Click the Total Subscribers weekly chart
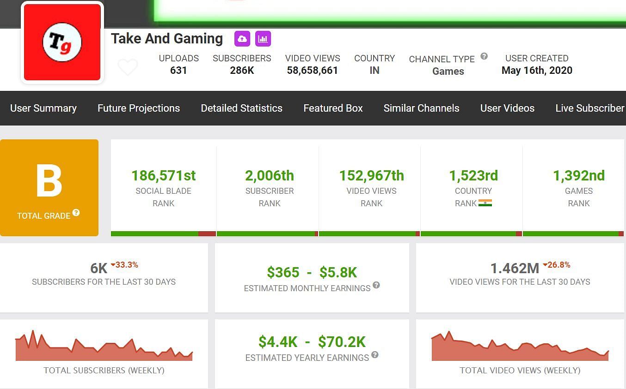Screen dimensions: 626x389 click(x=104, y=347)
